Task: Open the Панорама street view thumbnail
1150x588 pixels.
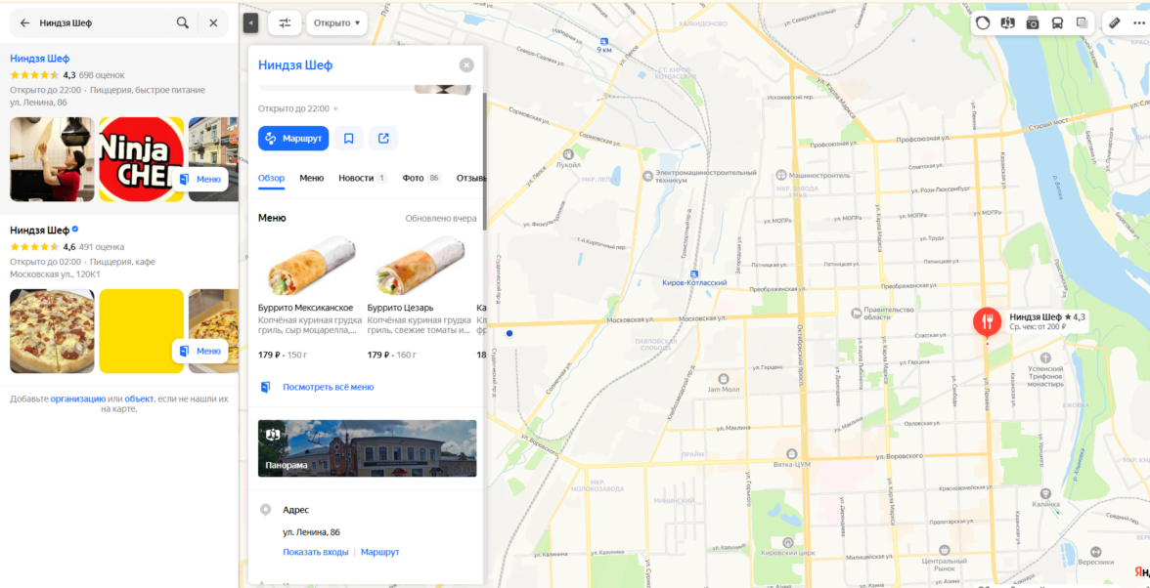Action: (368, 448)
